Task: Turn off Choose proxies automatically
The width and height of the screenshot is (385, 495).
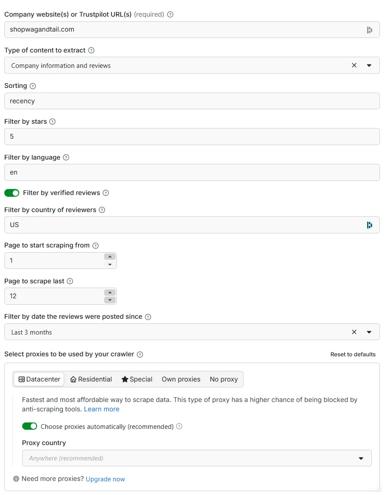Action: (29, 426)
